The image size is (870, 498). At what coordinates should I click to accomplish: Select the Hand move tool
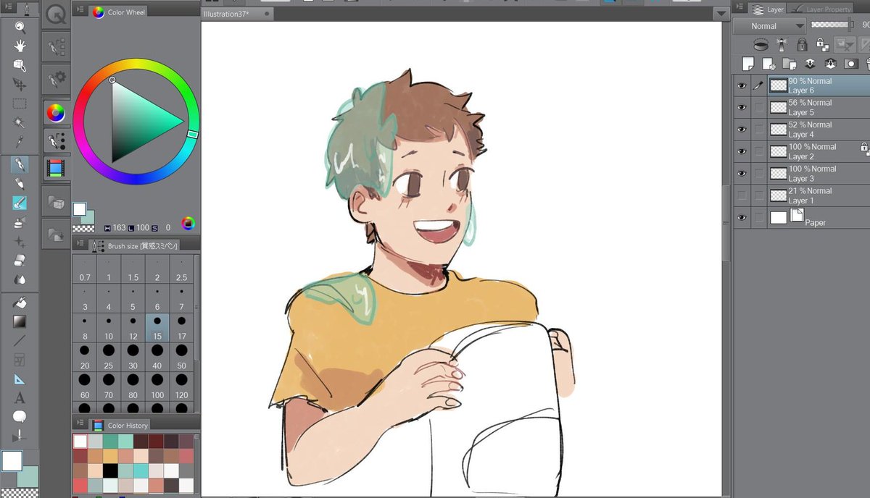(x=20, y=46)
